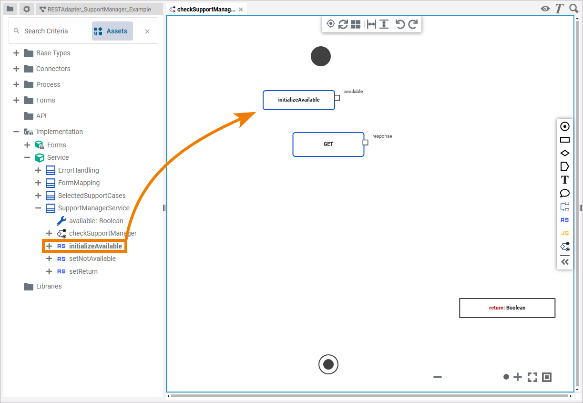The height and width of the screenshot is (403, 583).
Task: Open the magnifier search icon at top right
Action: [573, 9]
